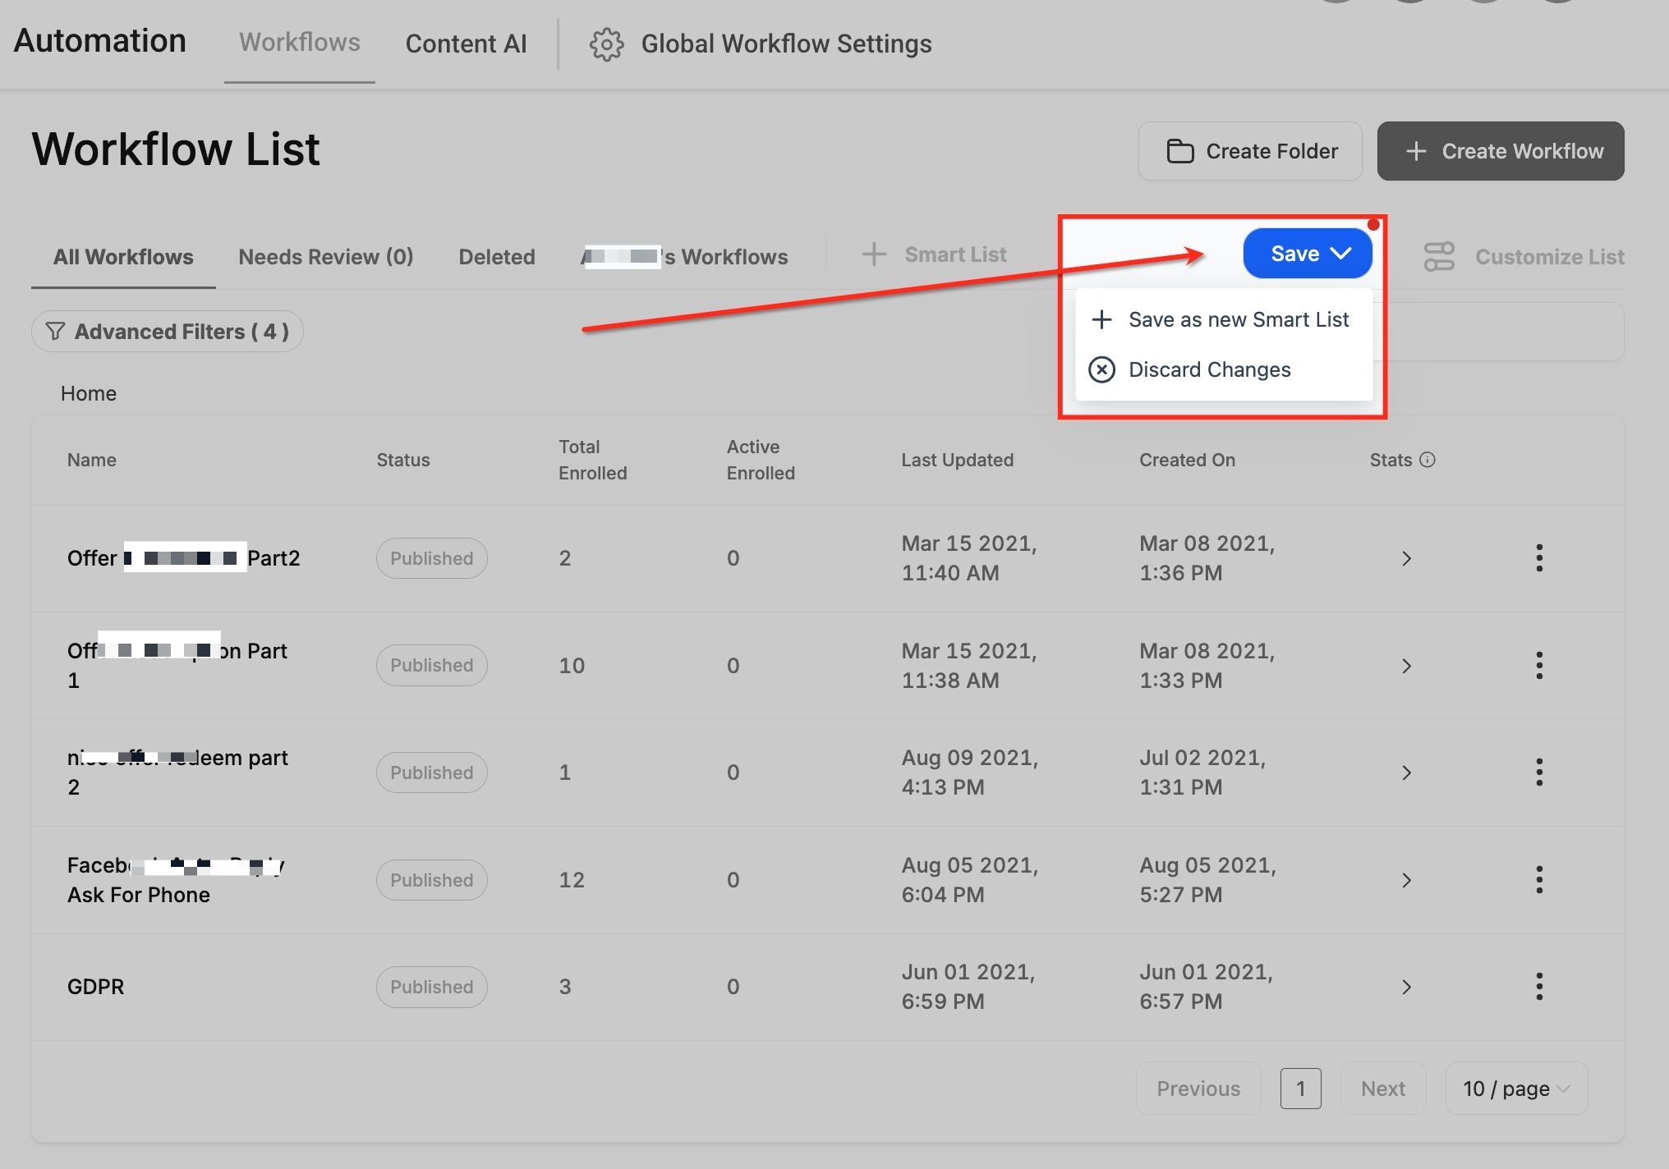Open three-dot menu for Offer Part2 workflow
1669x1169 pixels.
tap(1539, 558)
